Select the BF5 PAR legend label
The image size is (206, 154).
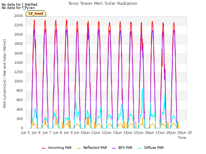125,148
